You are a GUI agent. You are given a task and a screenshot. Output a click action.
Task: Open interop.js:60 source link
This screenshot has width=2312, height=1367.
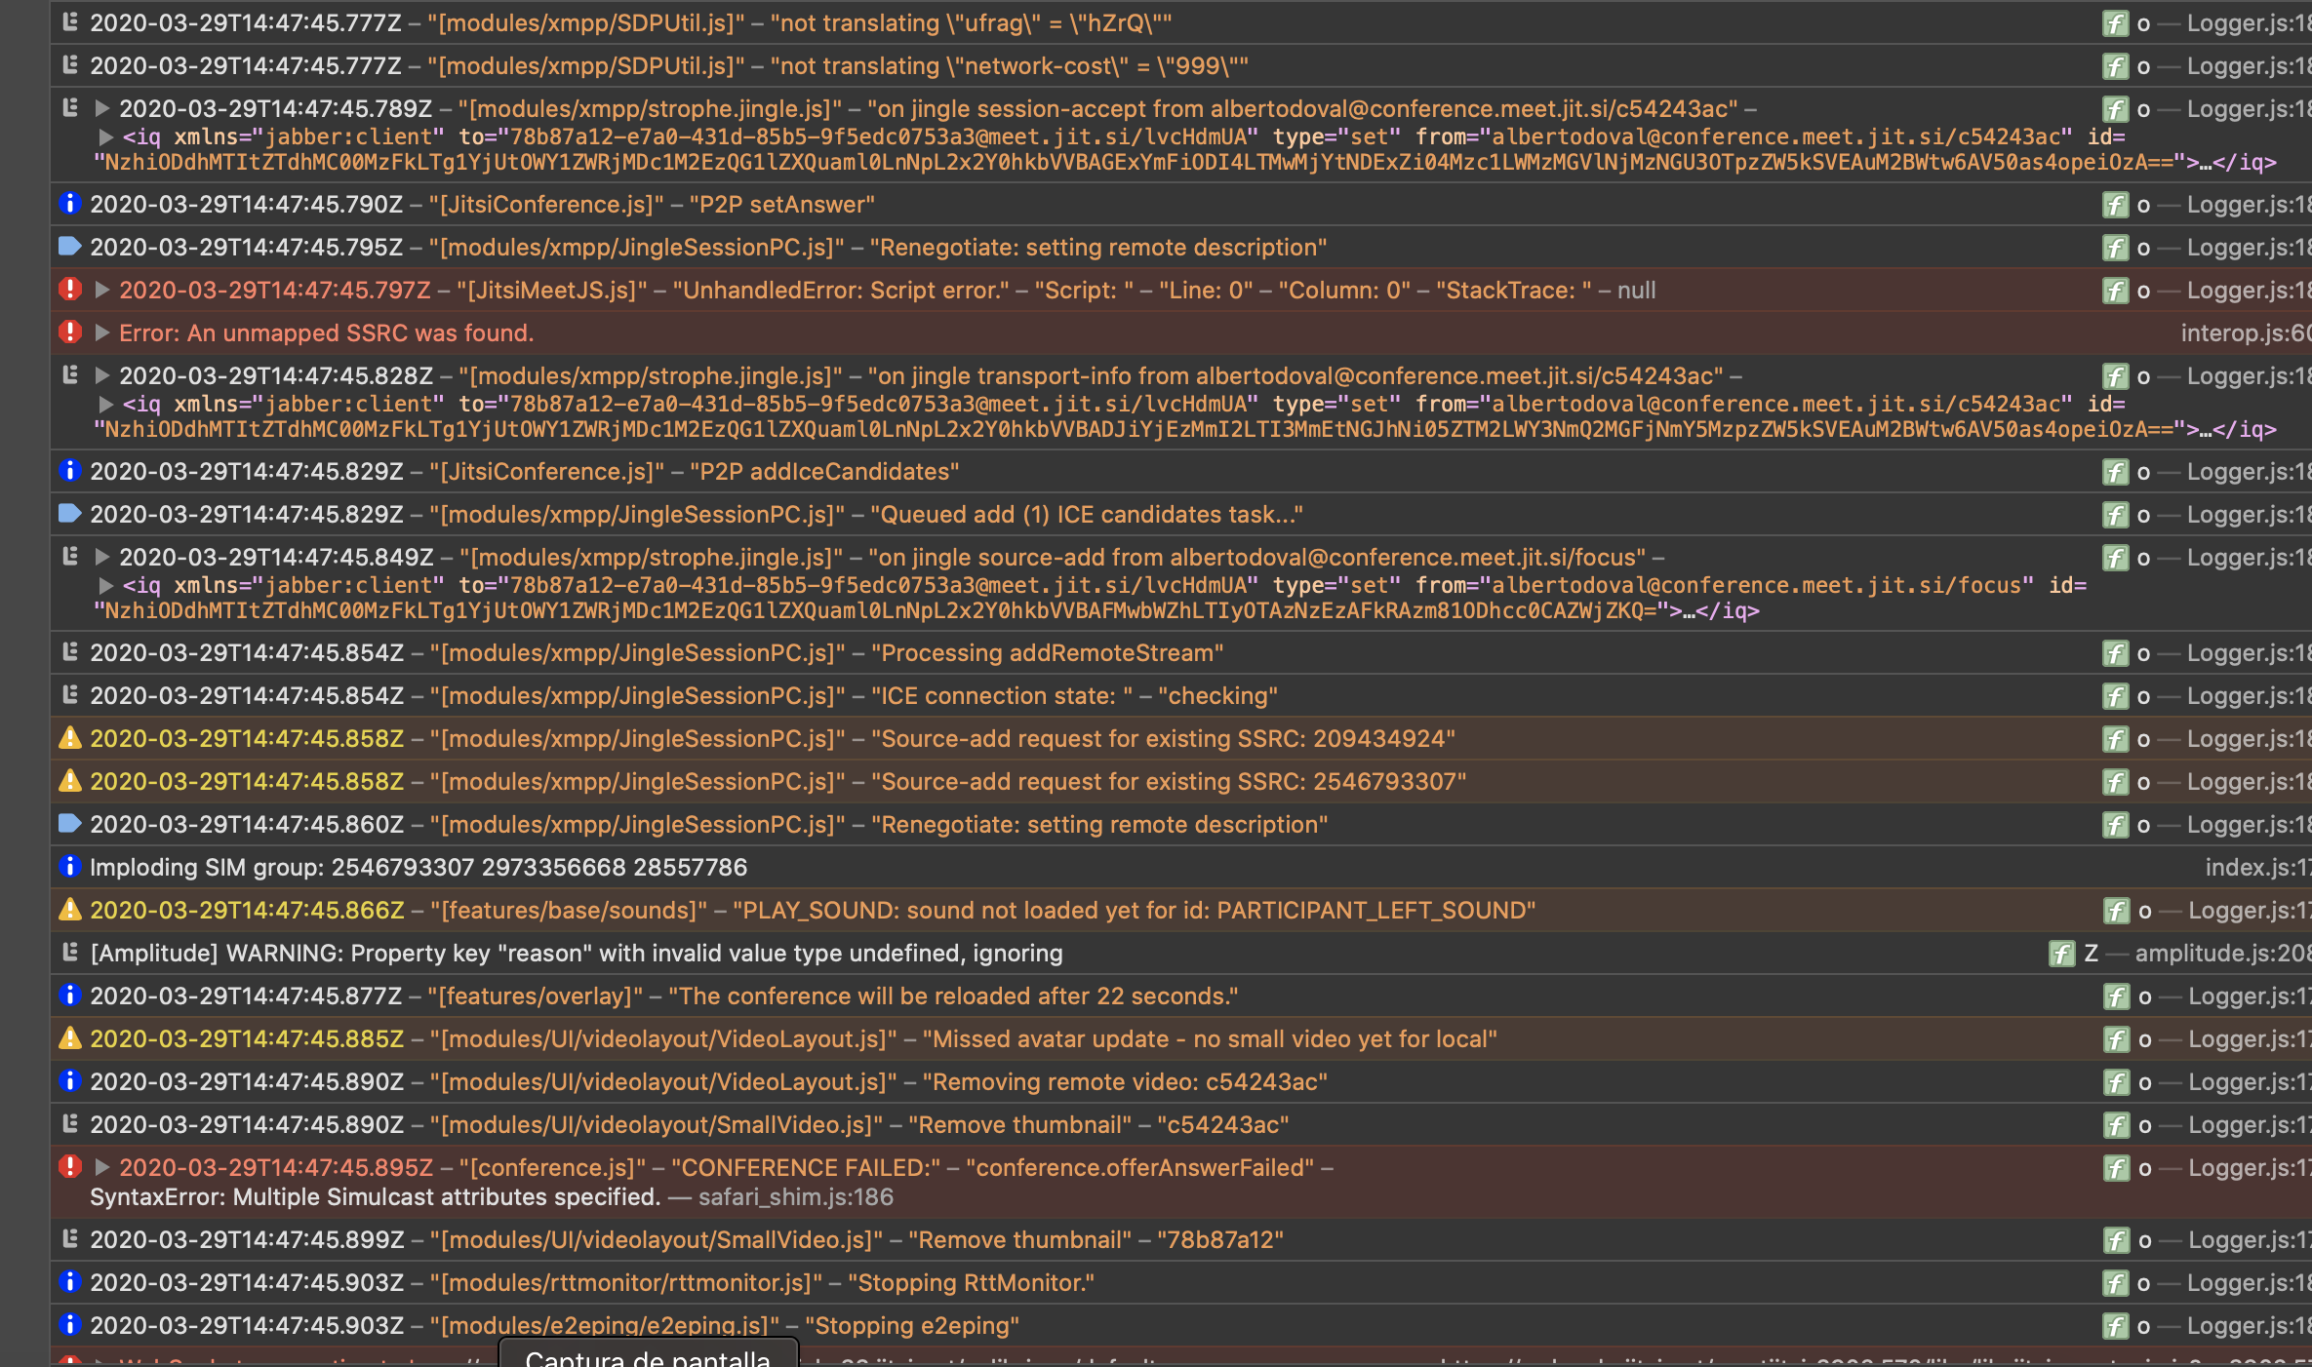pyautogui.click(x=2244, y=333)
